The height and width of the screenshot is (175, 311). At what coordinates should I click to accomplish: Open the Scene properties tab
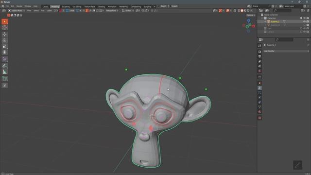259,66
